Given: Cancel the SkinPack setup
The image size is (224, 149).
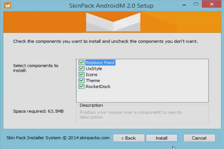Looking at the screenshot, I should point(199,138).
